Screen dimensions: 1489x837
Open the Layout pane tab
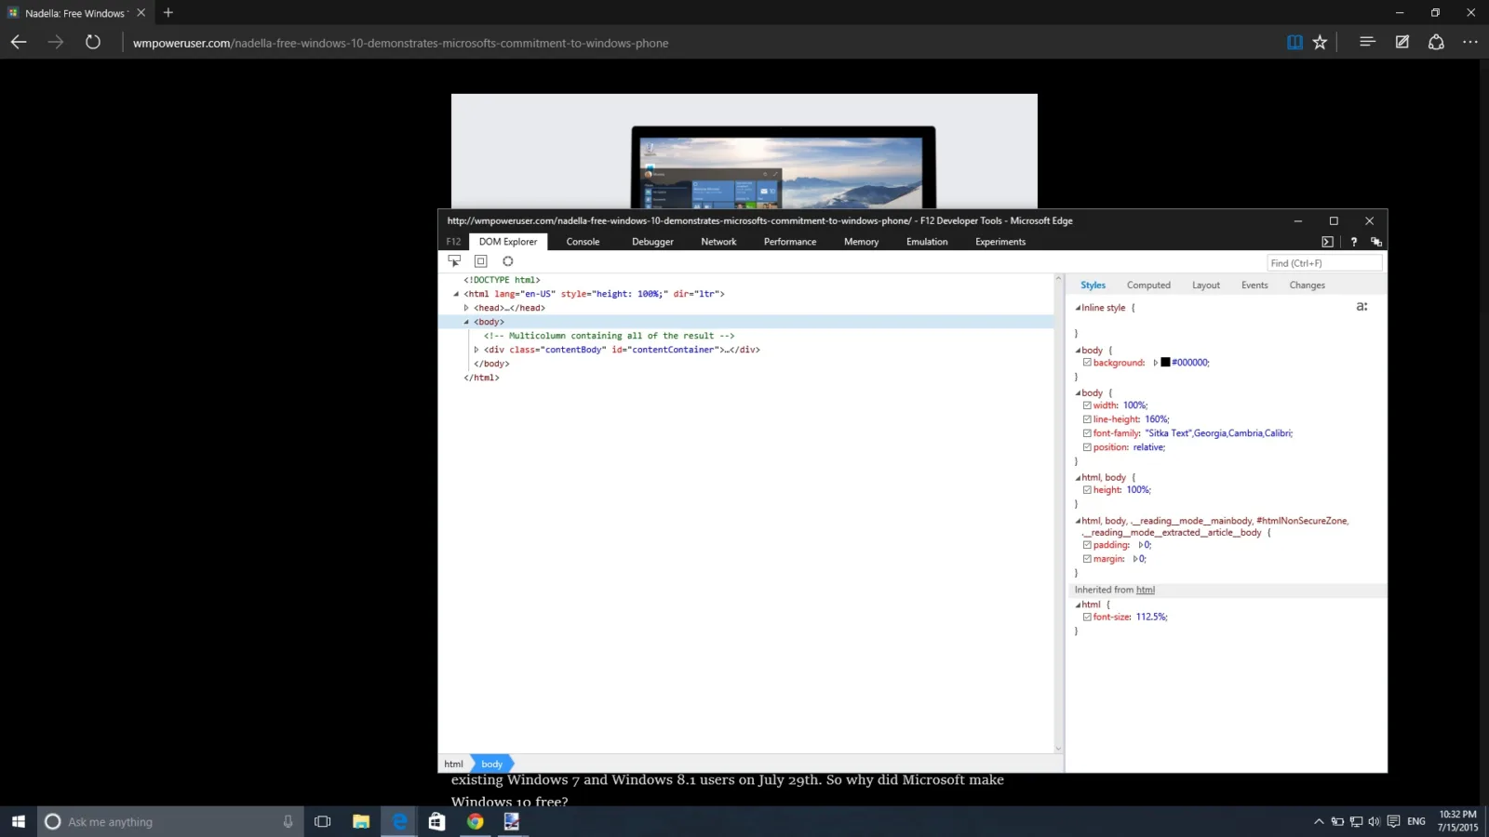(1206, 286)
